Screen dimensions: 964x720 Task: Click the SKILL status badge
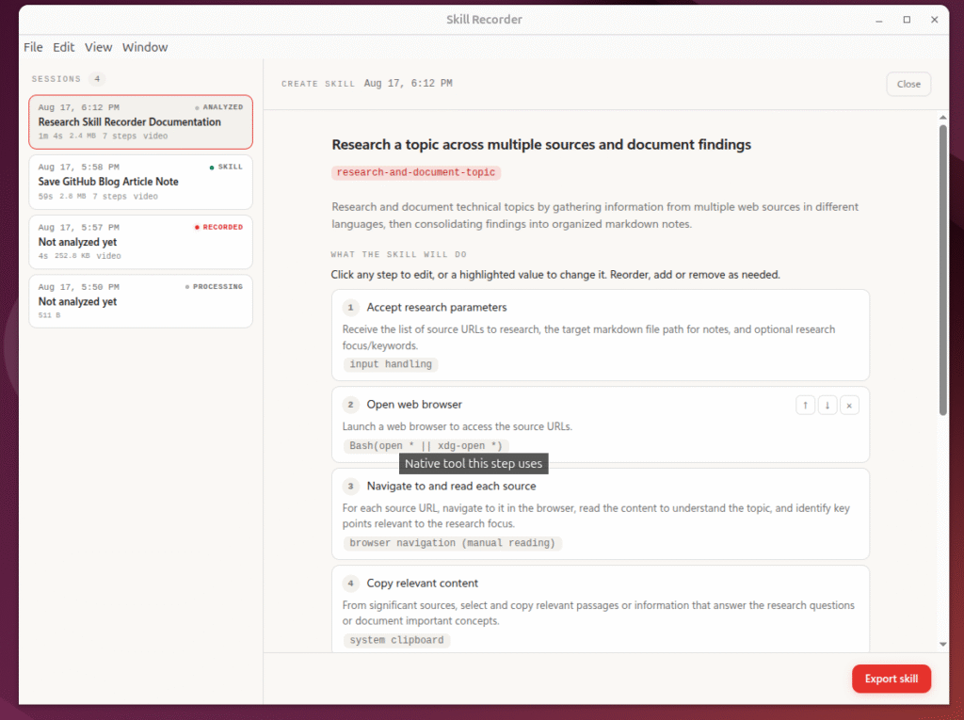point(226,168)
